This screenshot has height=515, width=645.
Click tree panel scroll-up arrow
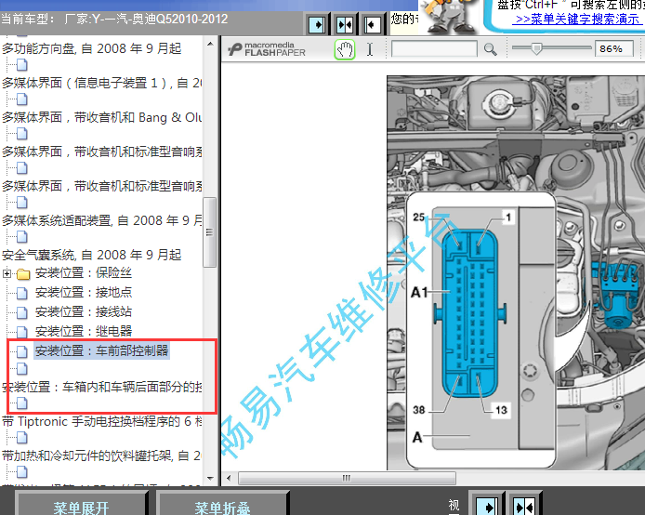[210, 44]
